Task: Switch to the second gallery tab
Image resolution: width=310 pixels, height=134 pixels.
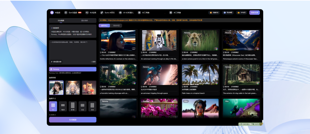Action: click(x=116, y=26)
